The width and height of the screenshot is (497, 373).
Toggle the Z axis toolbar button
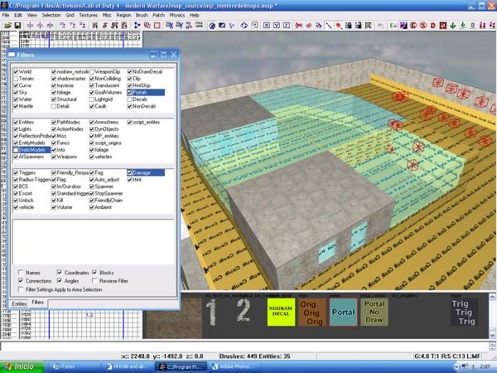pyautogui.click(x=287, y=26)
